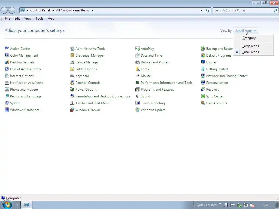Screen dimensions: 279x209
Task: Expand breadcrumb arrow after All Control Panel Items
Action: (92, 11)
